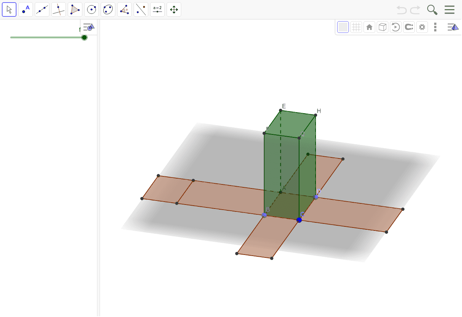Open the main hamburger menu
This screenshot has width=462, height=317.
pyautogui.click(x=449, y=9)
